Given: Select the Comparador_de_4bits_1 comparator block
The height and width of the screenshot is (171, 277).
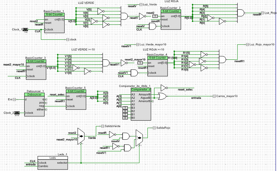Looking at the screenshot, I should point(141,104).
